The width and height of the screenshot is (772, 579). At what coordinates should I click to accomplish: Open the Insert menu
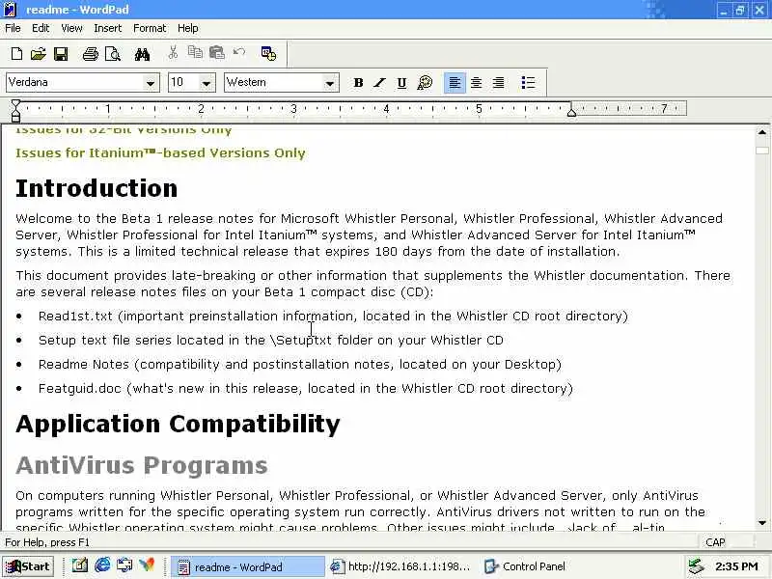tap(108, 28)
